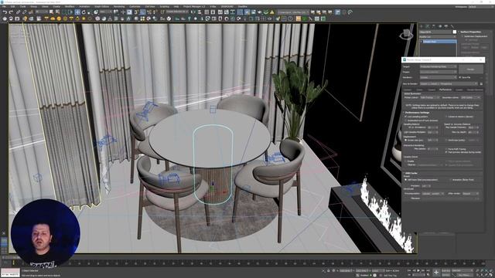Select Screen size (px) displacement radio

coord(405,141)
